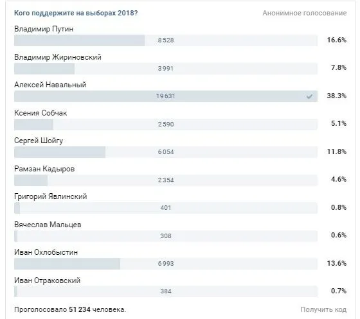Open the poll title Кого поддержите на выборах 2018

pyautogui.click(x=76, y=13)
